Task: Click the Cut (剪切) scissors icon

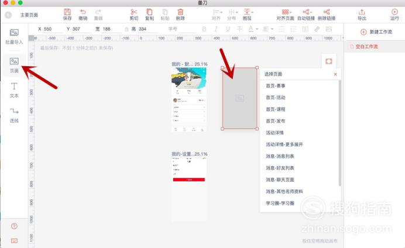Action: [134, 15]
